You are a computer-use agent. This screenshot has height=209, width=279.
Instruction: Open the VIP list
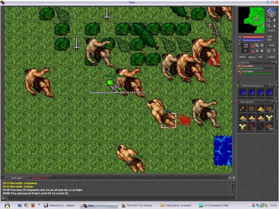tap(260, 57)
